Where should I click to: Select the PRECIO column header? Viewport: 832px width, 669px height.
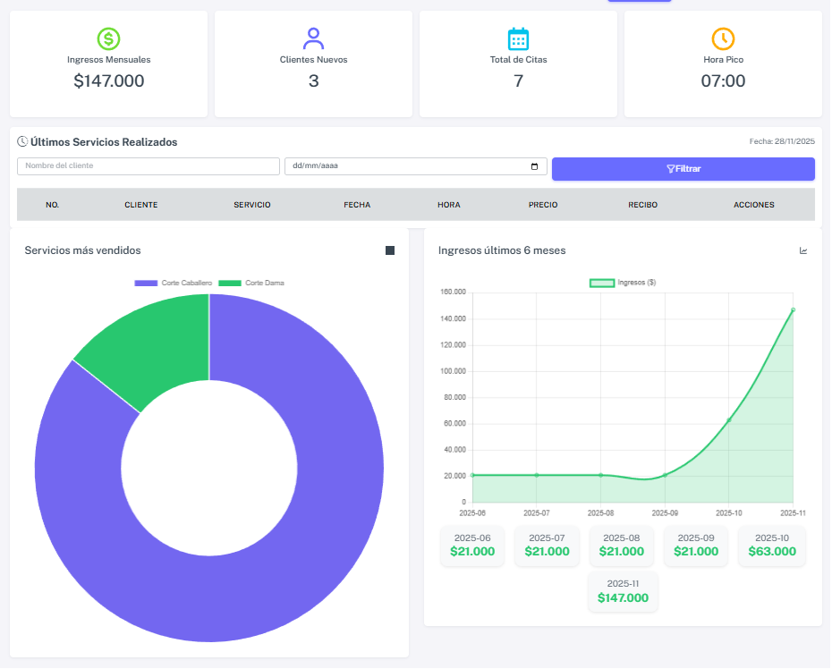click(543, 205)
